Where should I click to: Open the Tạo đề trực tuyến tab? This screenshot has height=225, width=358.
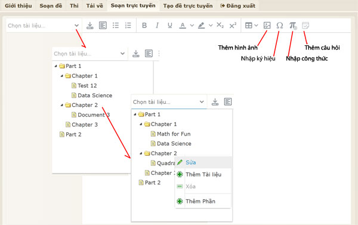188,6
